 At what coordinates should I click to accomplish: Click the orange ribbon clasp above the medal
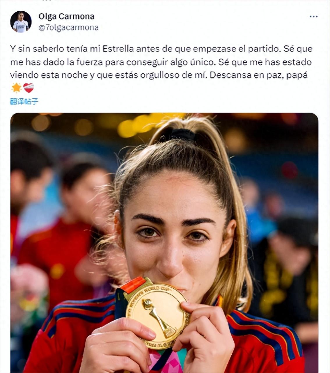(133, 285)
